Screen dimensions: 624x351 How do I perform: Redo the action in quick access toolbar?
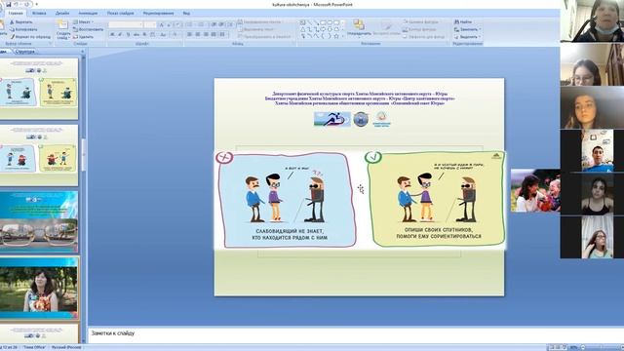pyautogui.click(x=27, y=4)
